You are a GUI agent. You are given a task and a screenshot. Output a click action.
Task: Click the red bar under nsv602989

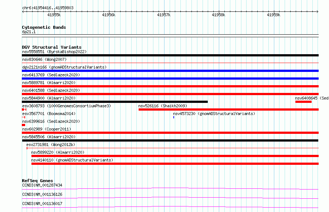(170, 133)
